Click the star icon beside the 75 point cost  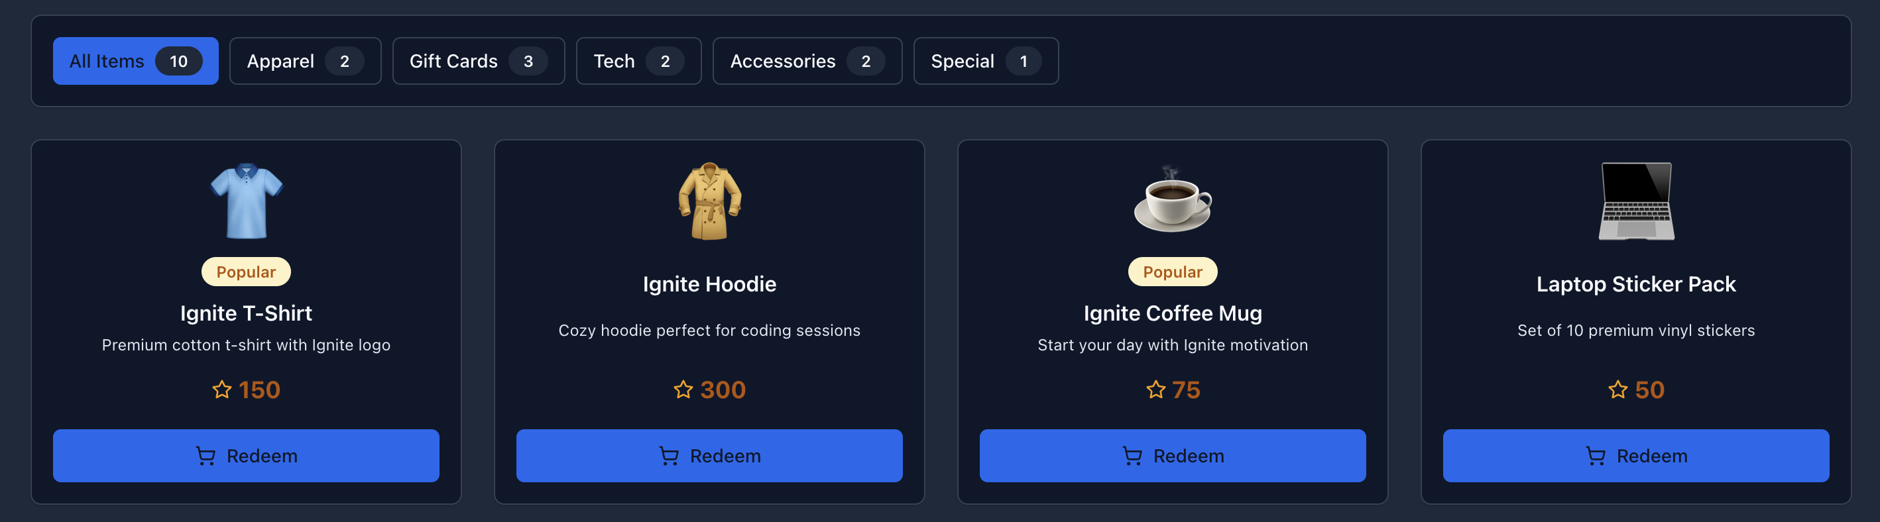coord(1155,390)
